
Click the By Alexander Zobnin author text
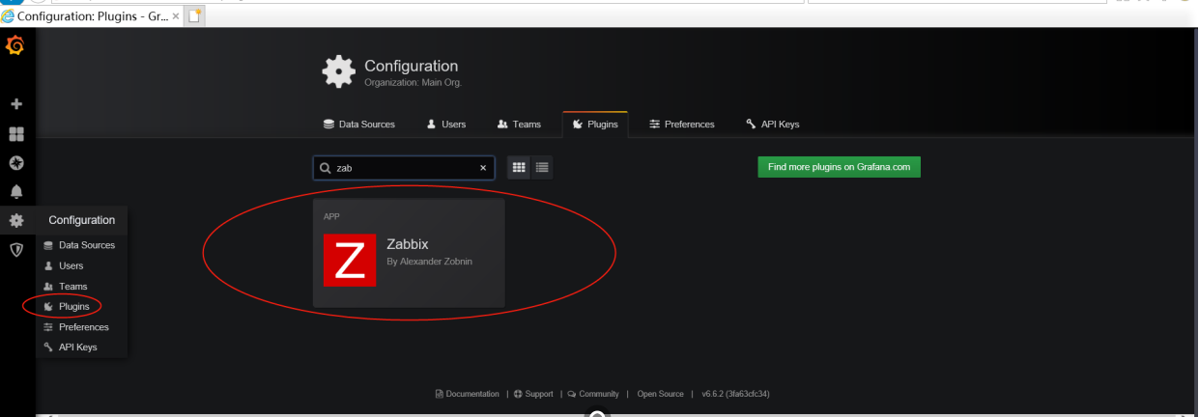coord(429,262)
